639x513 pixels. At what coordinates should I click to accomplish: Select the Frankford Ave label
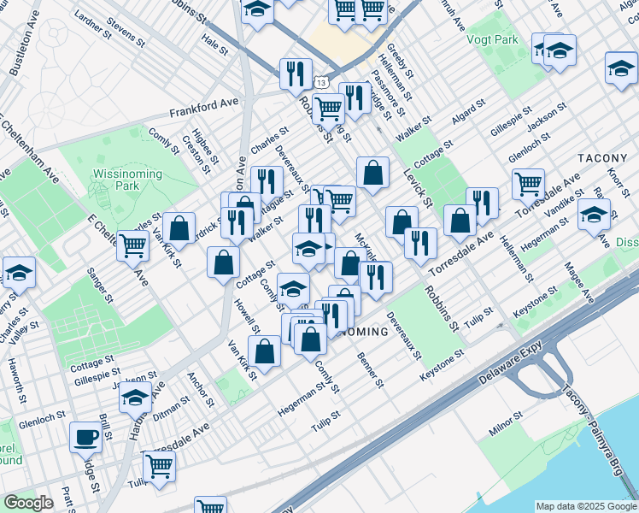pos(204,107)
